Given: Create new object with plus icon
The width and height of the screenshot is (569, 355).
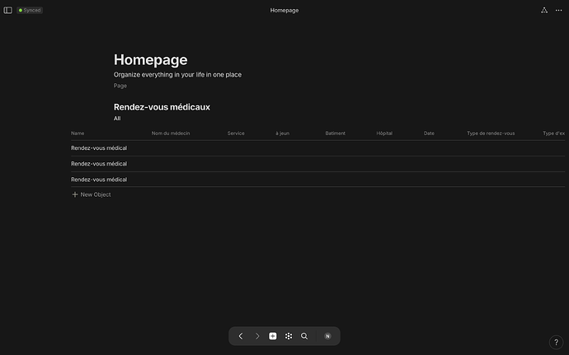Looking at the screenshot, I should point(272,336).
